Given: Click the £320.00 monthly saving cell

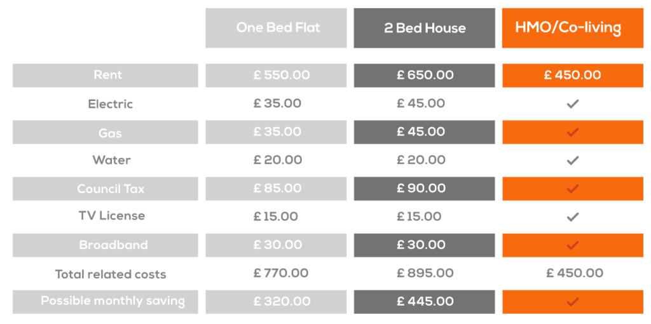Looking at the screenshot, I should tap(281, 302).
